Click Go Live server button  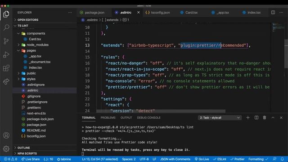click(202, 159)
